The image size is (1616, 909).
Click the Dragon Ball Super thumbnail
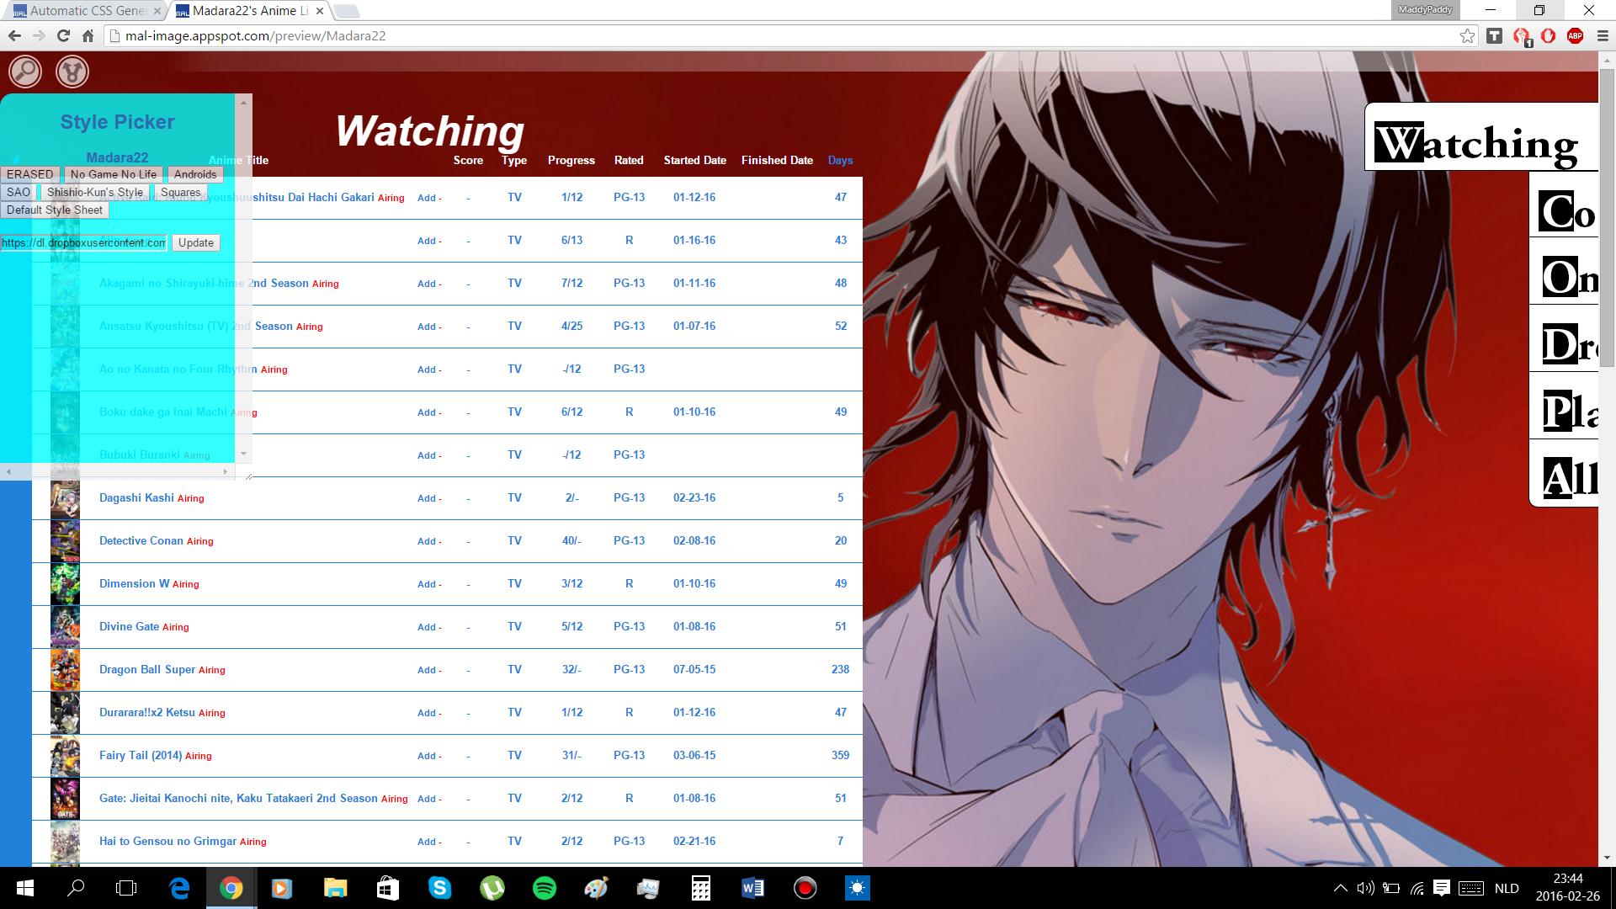[65, 670]
